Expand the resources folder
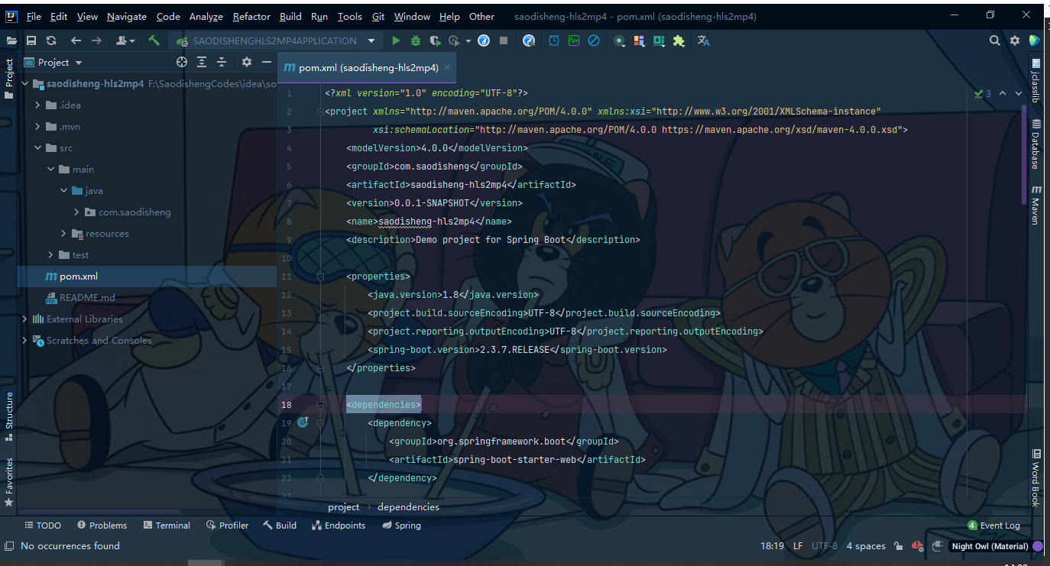The image size is (1050, 566). [x=64, y=234]
